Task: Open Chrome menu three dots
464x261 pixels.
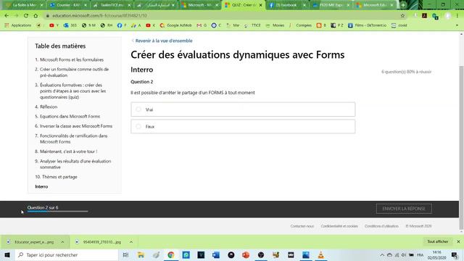Action: 457,15
